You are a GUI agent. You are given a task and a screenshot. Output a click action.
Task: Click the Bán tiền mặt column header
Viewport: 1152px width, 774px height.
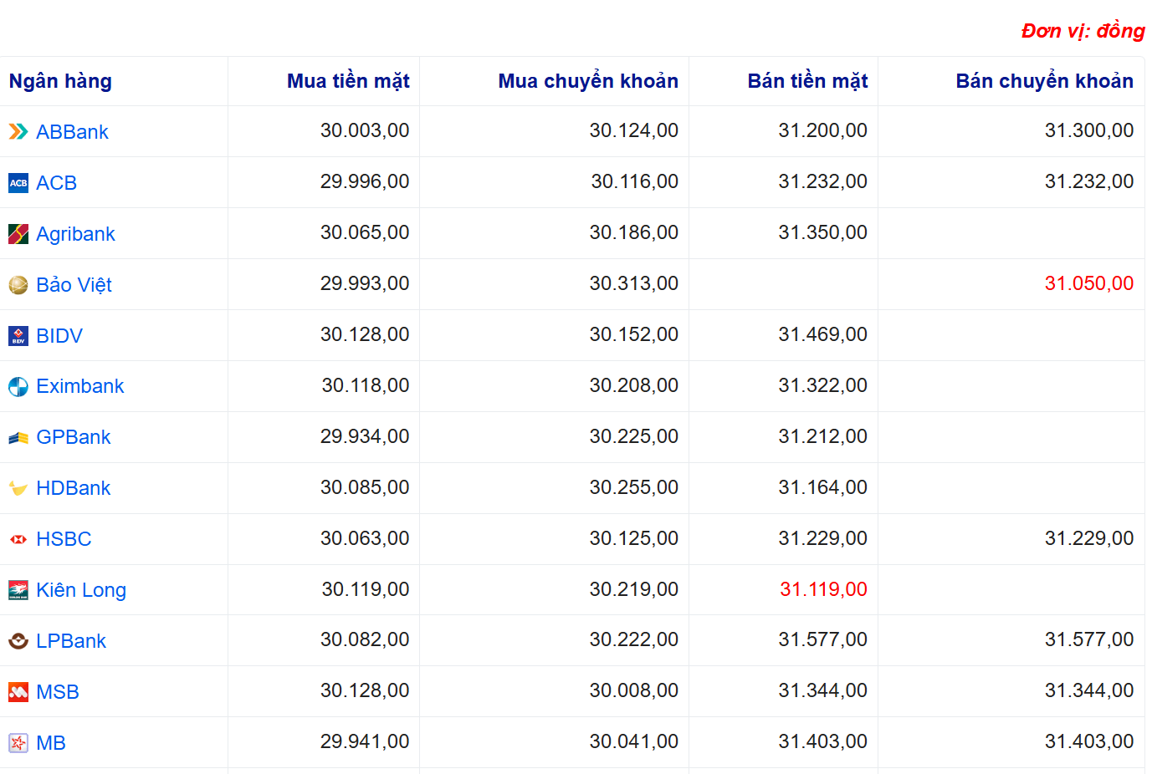tap(806, 81)
